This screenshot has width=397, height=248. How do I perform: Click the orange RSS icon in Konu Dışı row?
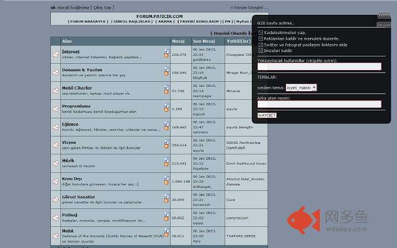point(166,182)
